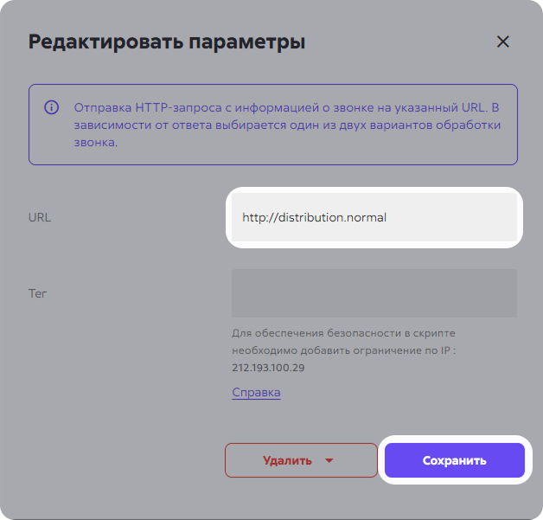This screenshot has width=543, height=520.
Task: Click the word звонка. ending the banner
Action: click(96, 142)
